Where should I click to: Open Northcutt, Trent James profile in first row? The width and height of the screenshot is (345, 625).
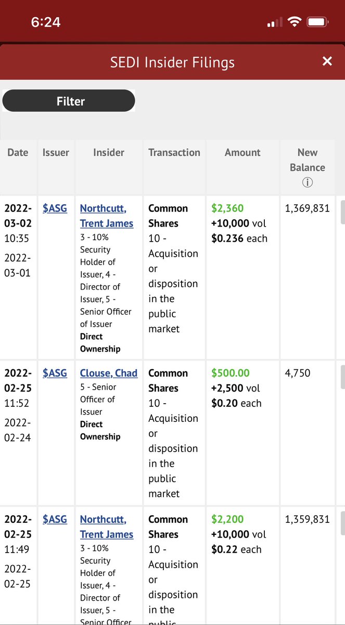tap(106, 216)
